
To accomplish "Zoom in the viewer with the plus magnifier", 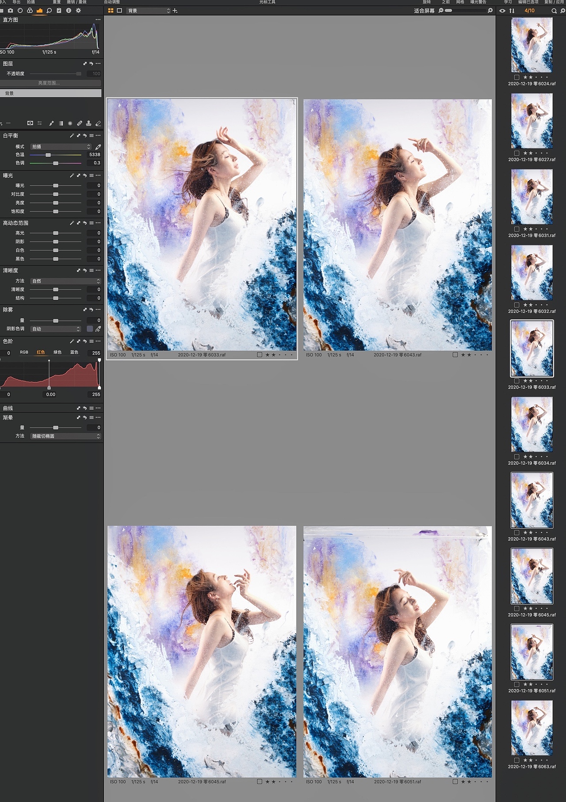I will 490,11.
